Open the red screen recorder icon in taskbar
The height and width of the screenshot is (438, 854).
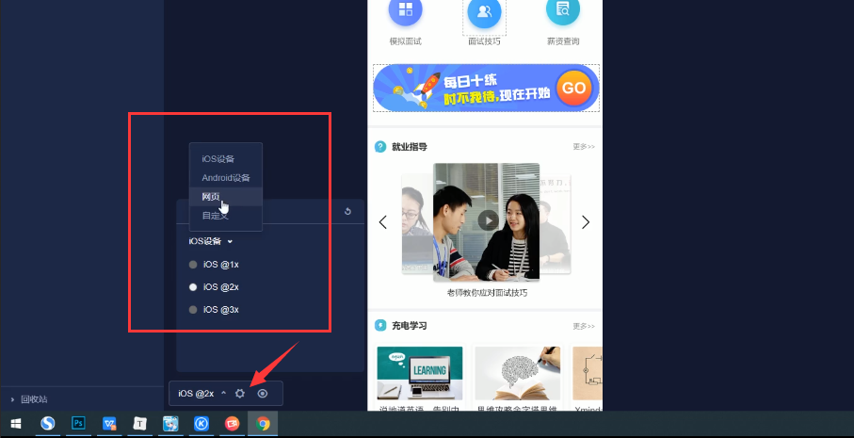coord(232,423)
